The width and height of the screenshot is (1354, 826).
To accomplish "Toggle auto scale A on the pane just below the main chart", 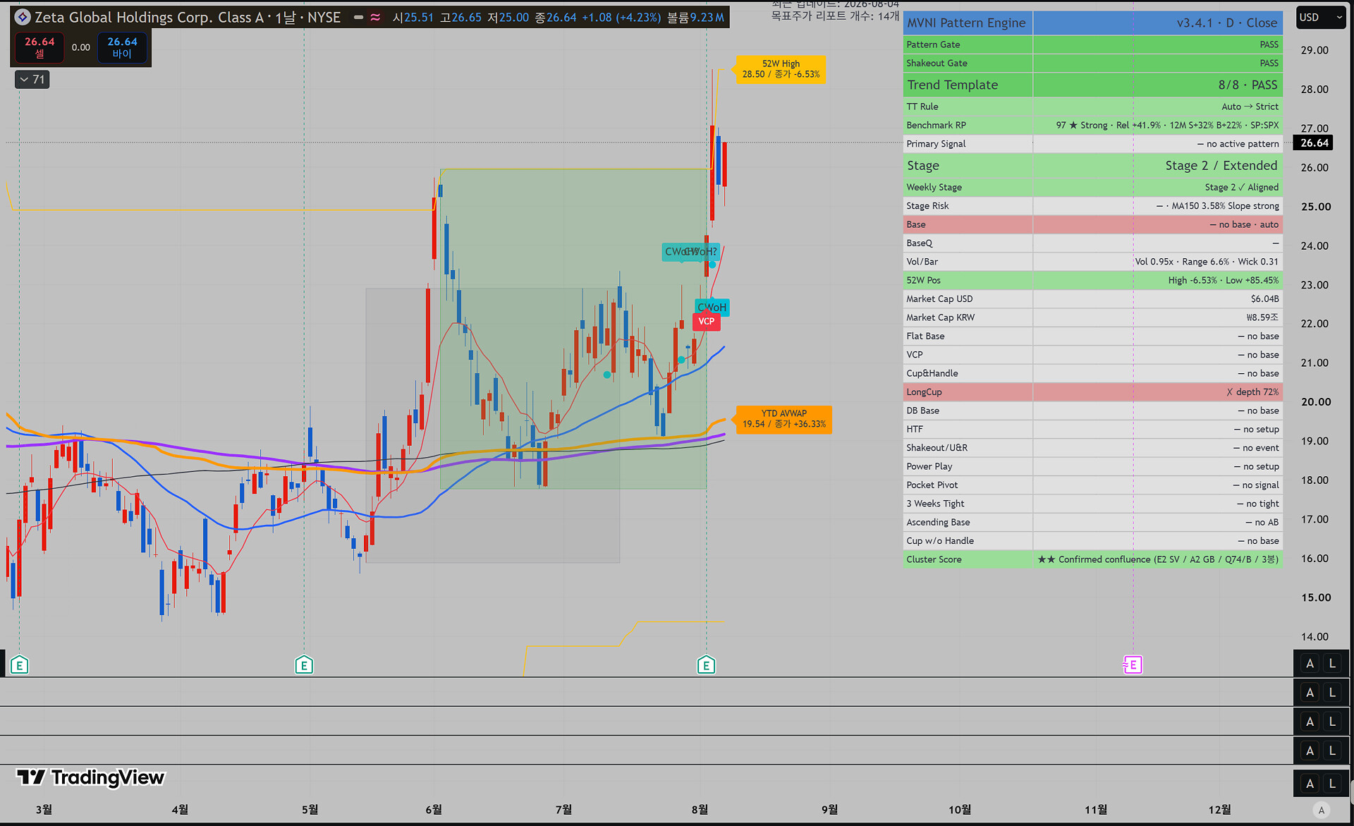I will pyautogui.click(x=1310, y=693).
